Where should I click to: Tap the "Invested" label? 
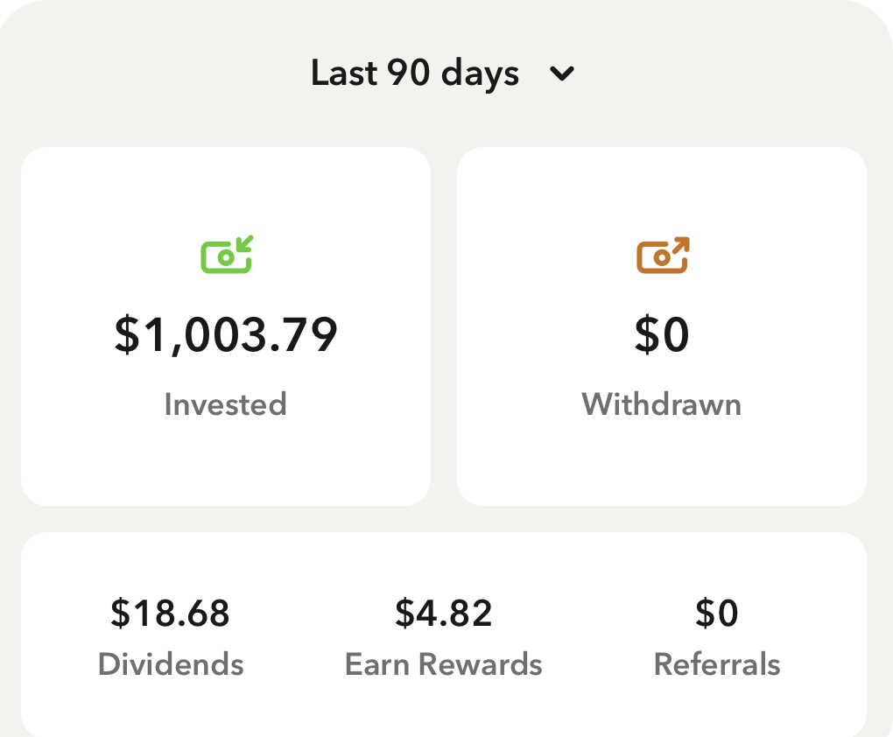(226, 404)
